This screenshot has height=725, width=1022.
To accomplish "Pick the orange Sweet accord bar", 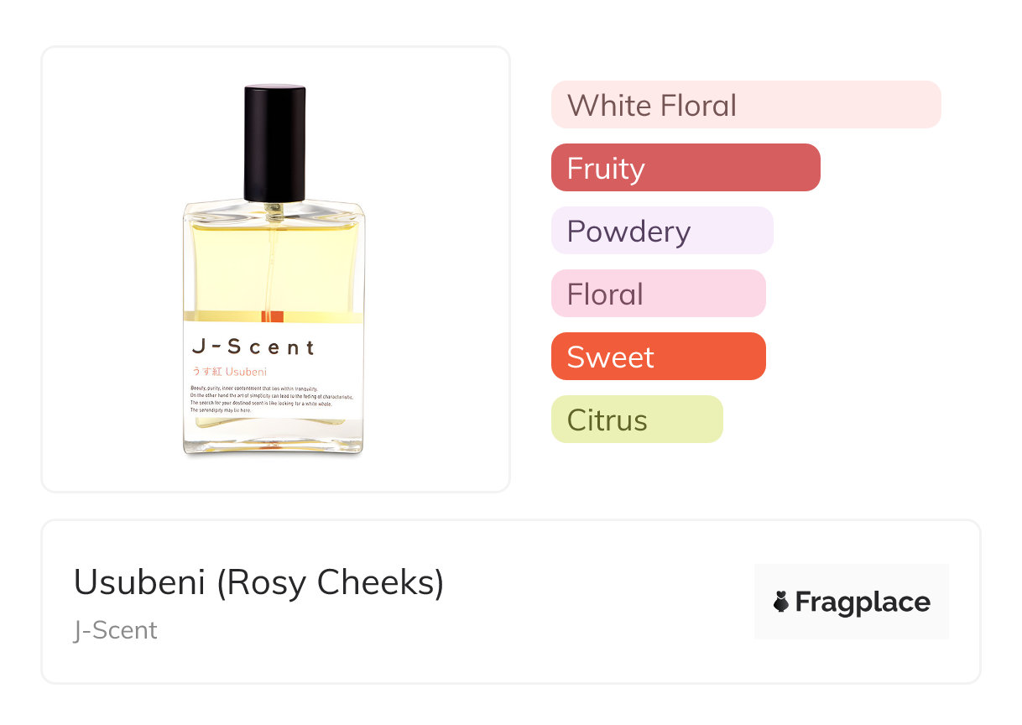I will click(x=658, y=357).
